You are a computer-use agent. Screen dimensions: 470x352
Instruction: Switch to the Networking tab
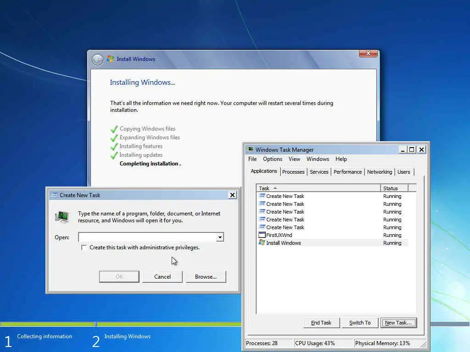click(x=380, y=172)
